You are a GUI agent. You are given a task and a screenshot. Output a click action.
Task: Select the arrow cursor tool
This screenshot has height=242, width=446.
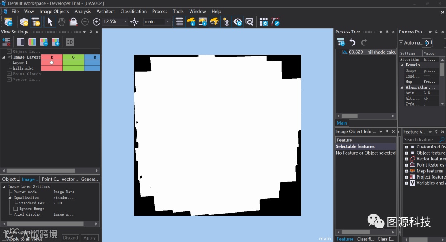click(x=50, y=21)
